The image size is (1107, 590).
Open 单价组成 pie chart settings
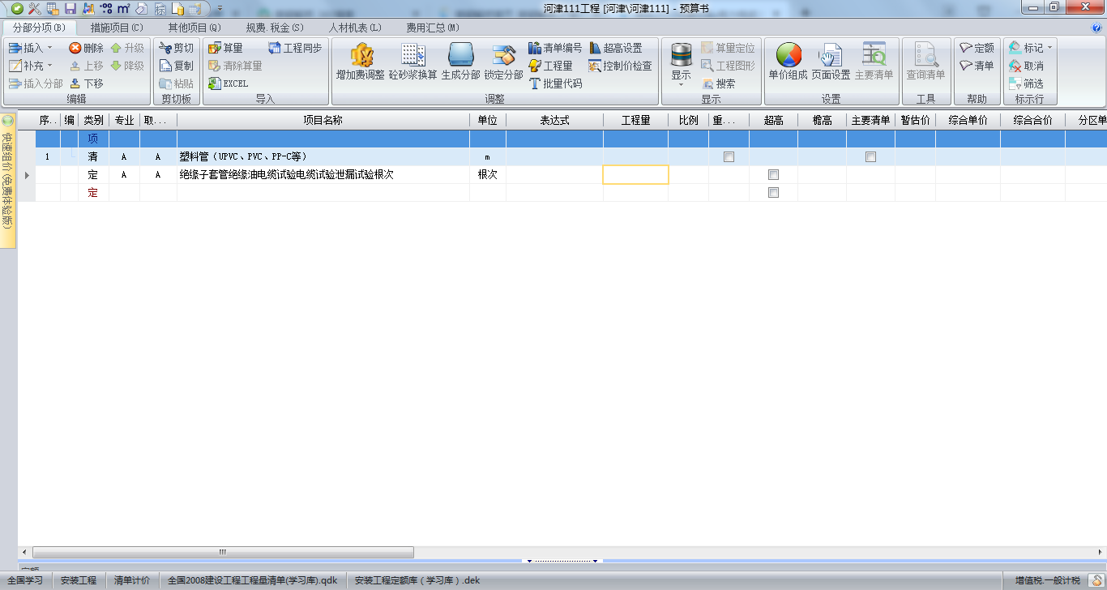[x=788, y=62]
